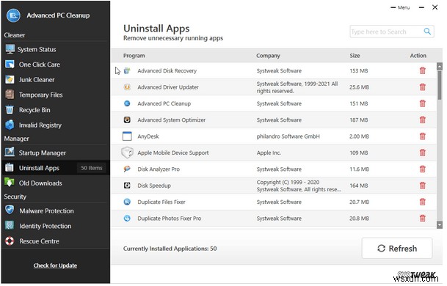Image resolution: width=447 pixels, height=286 pixels.
Task: Click the scrollbar down arrow
Action: click(440, 224)
